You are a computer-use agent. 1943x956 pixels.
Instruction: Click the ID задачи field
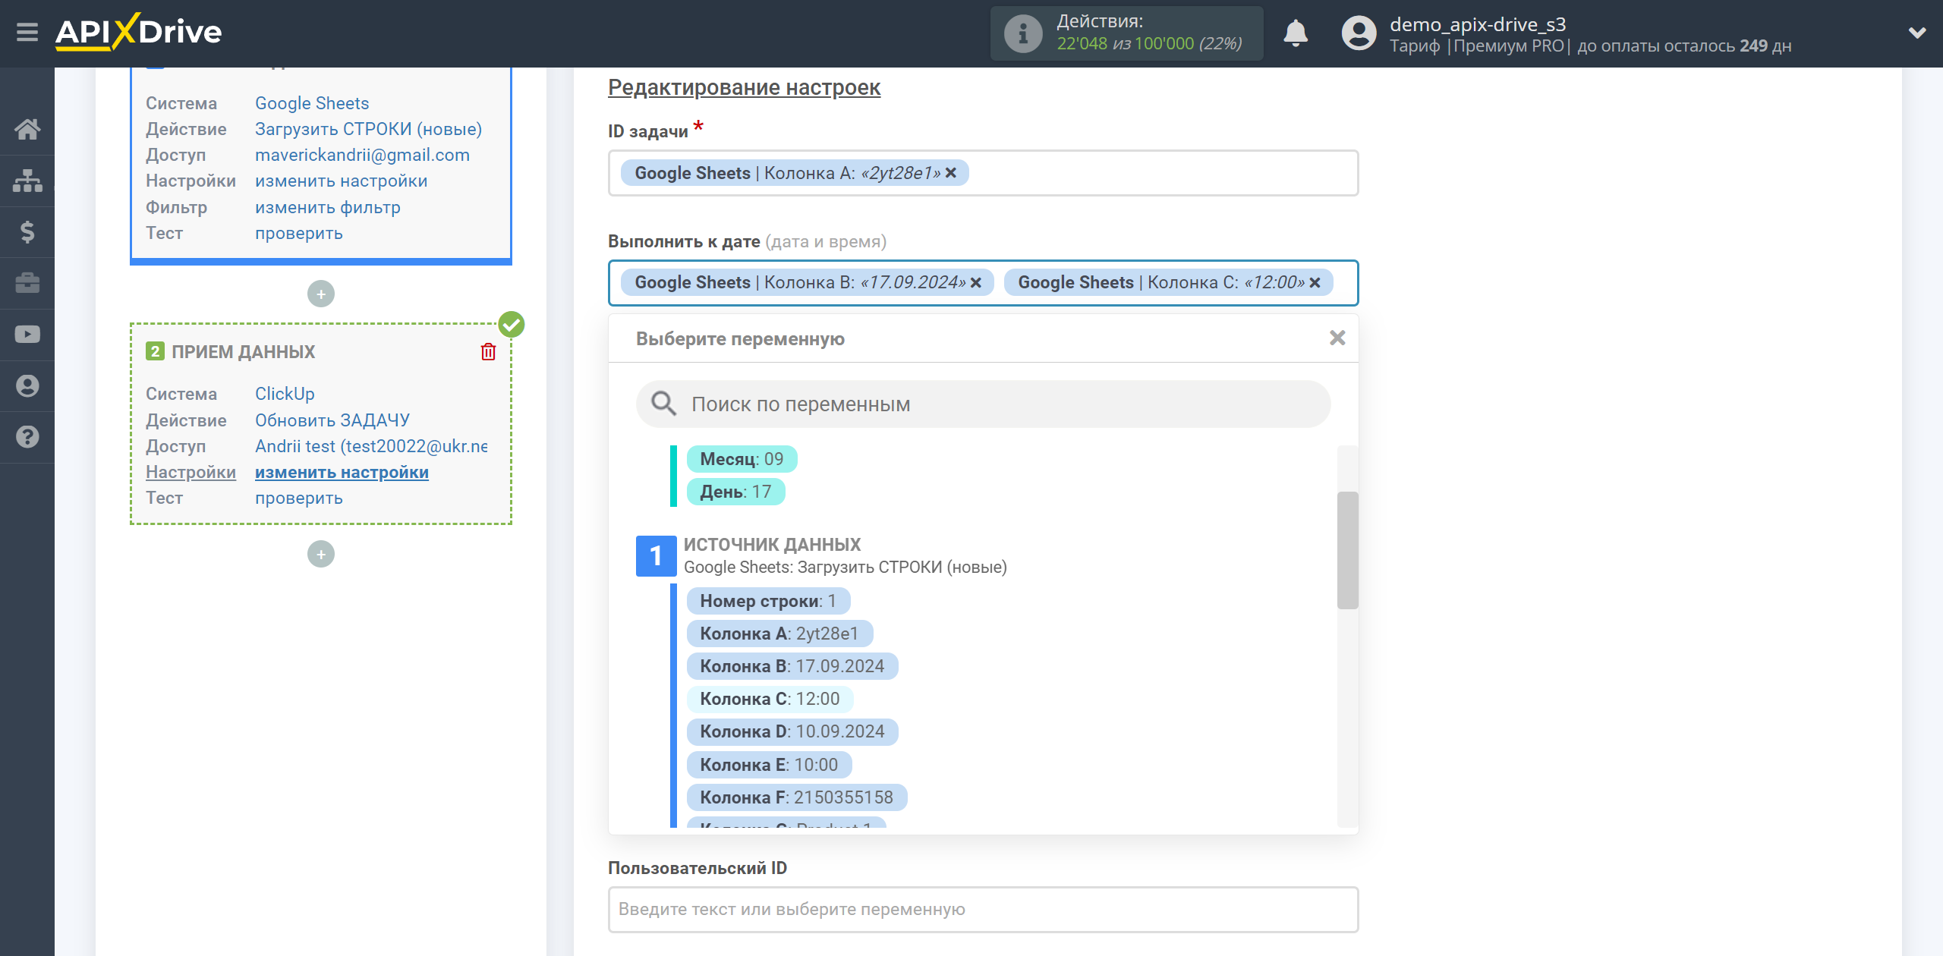click(x=983, y=173)
